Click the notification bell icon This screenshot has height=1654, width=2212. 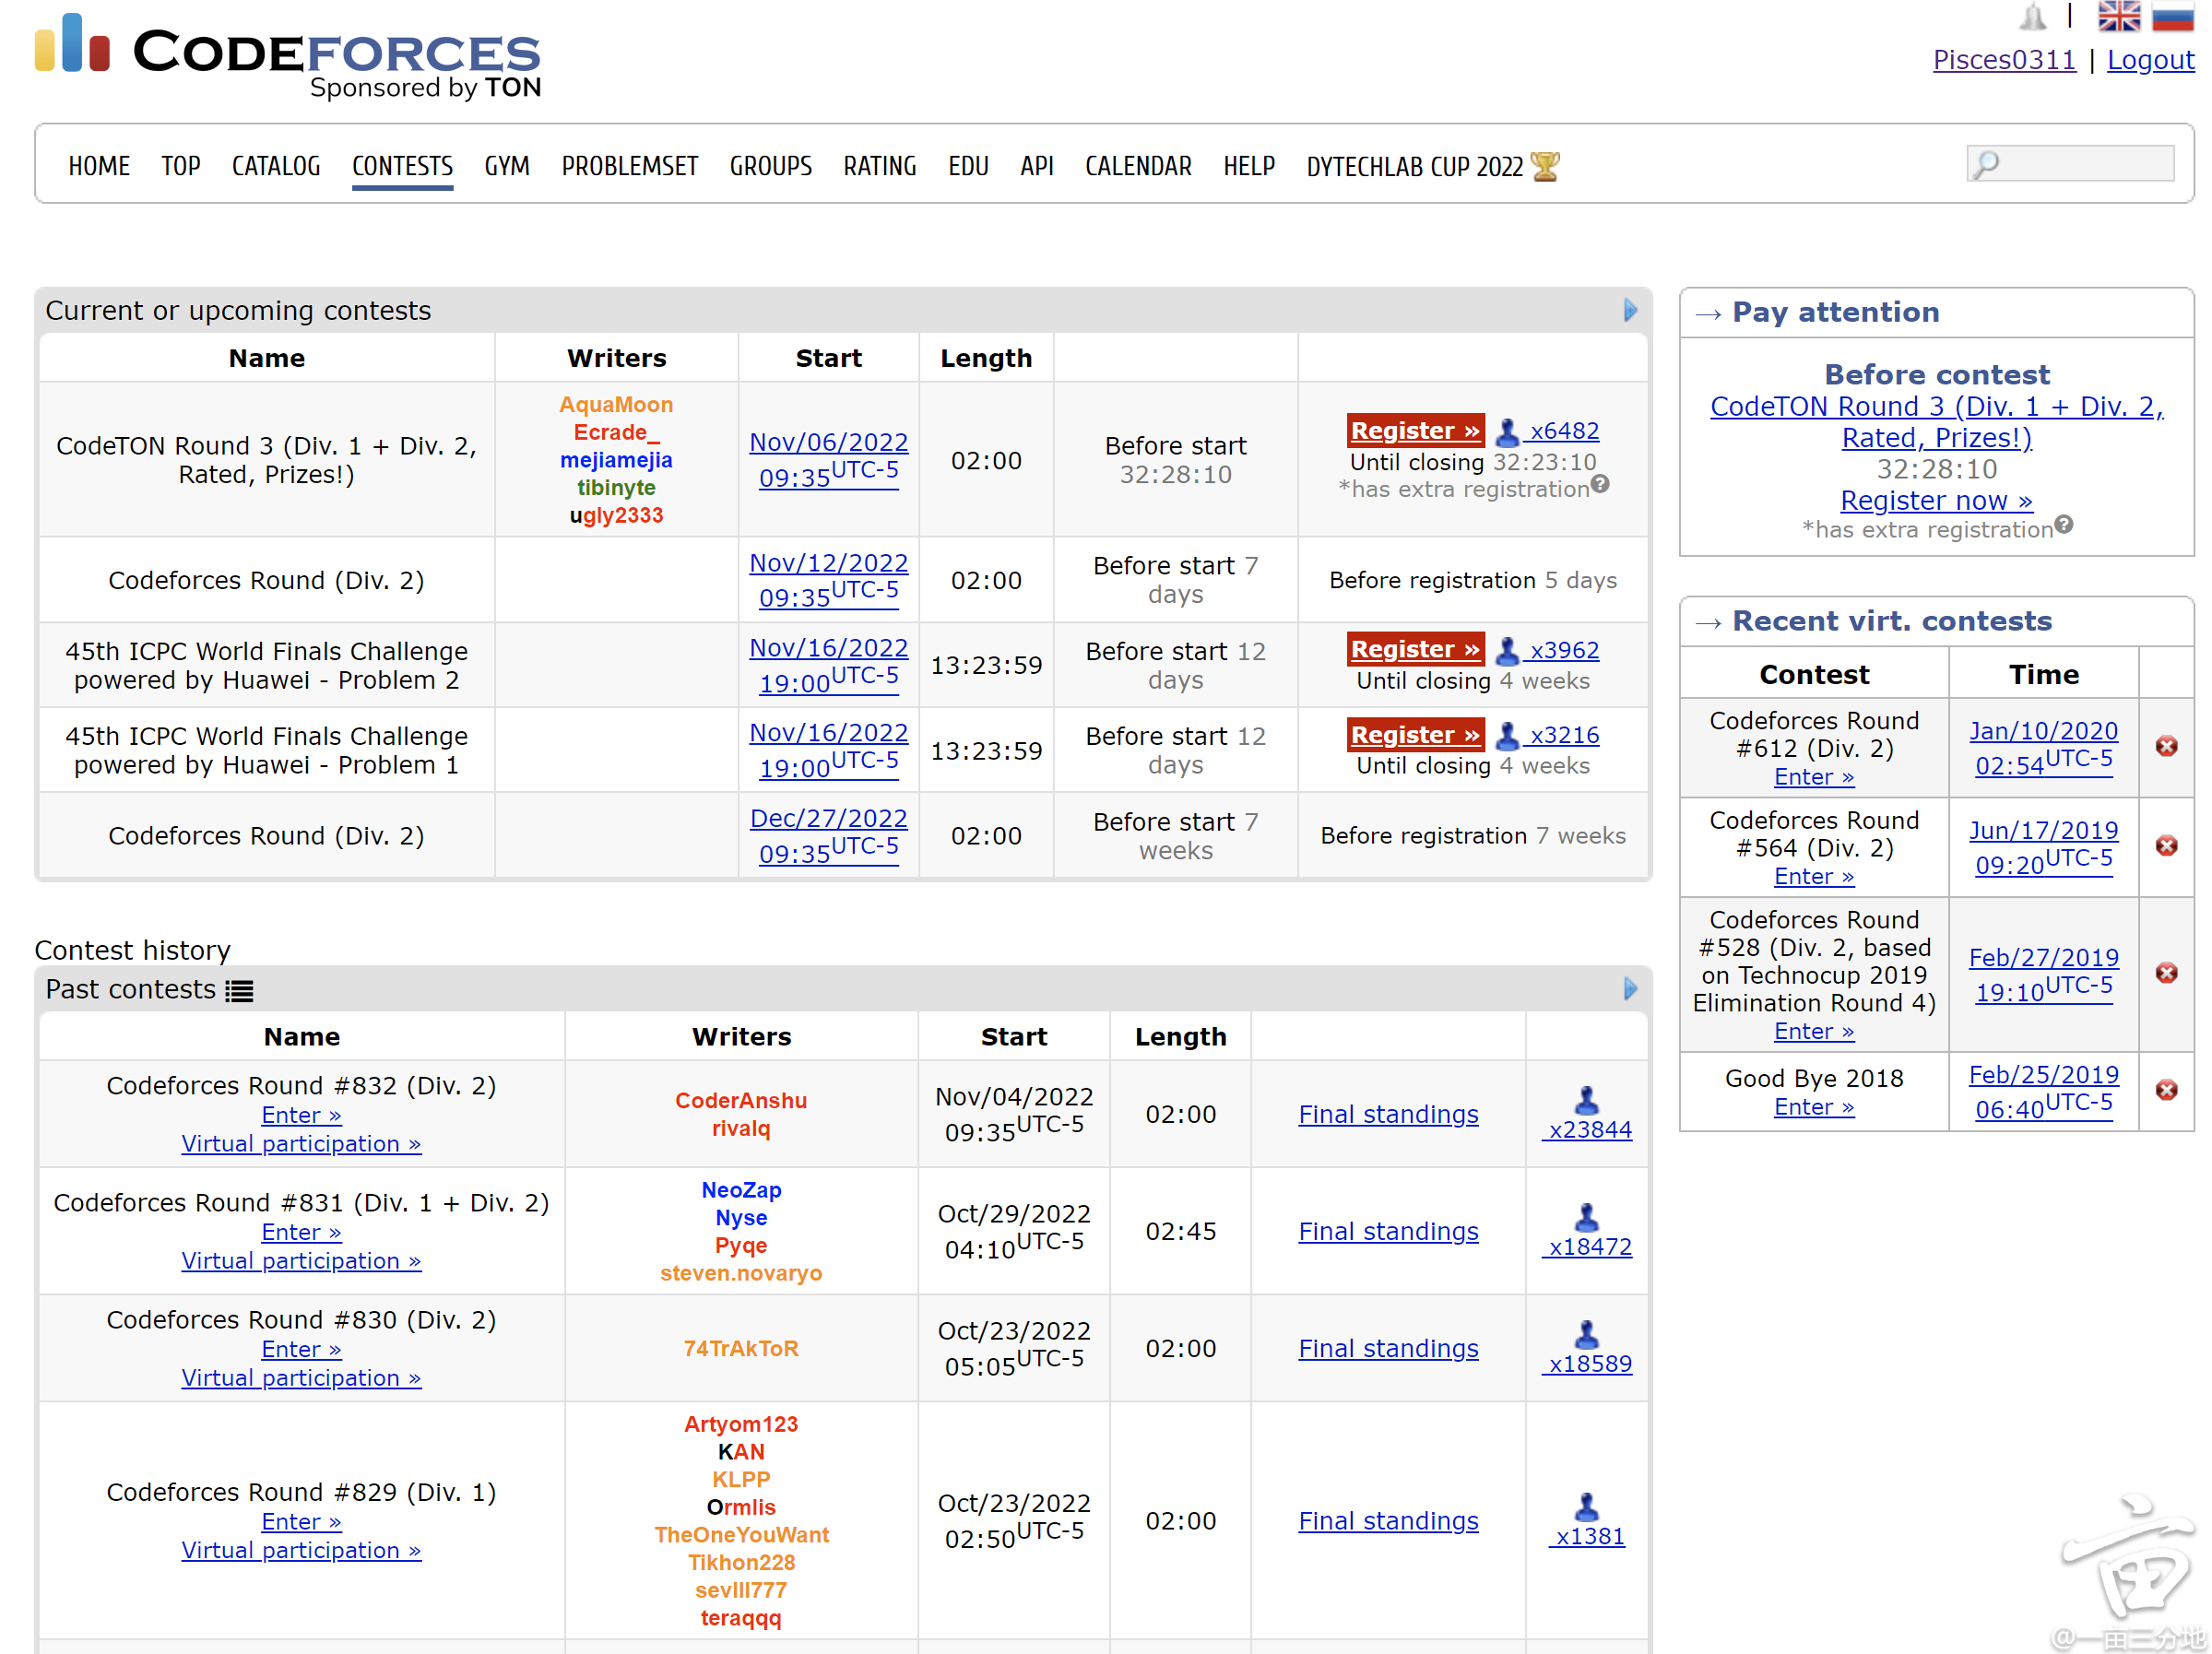(x=2031, y=17)
